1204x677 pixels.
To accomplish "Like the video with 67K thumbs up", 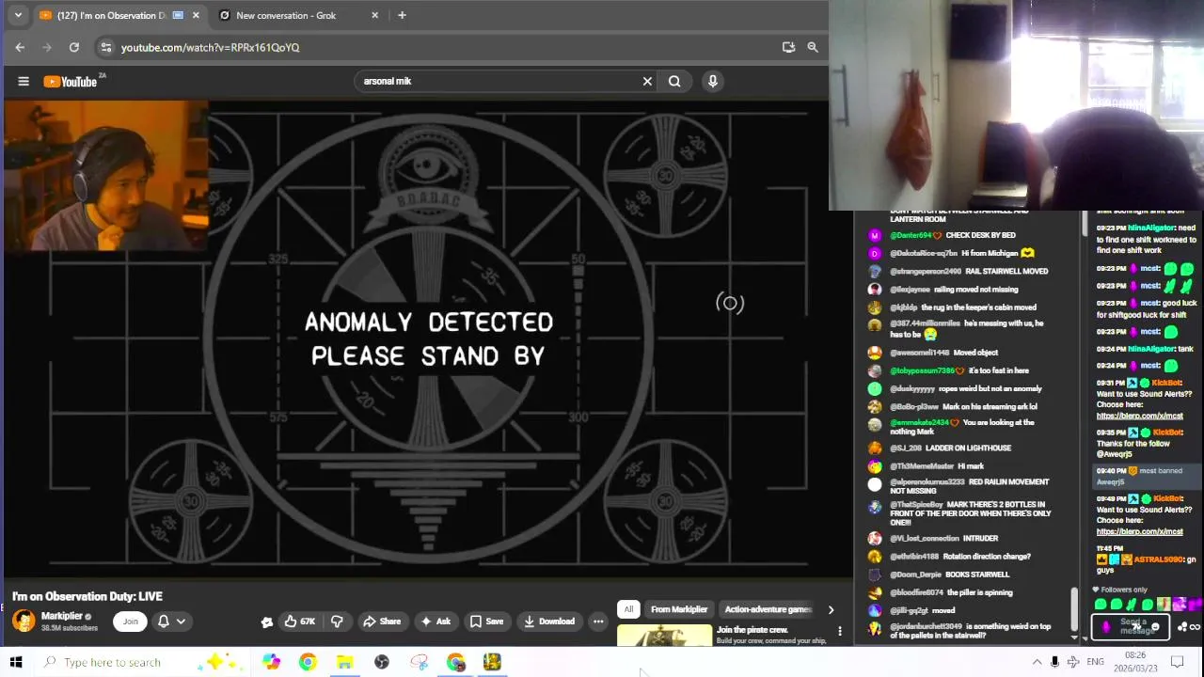I will (300, 622).
